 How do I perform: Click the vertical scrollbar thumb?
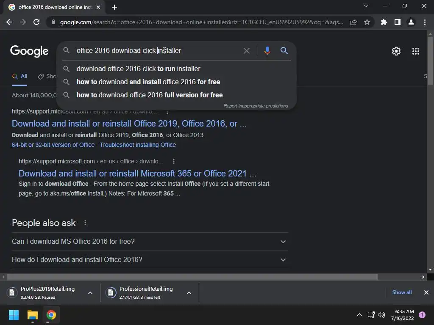(430, 61)
